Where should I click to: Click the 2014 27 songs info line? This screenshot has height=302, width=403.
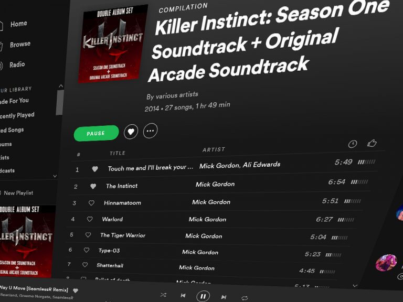click(x=187, y=106)
